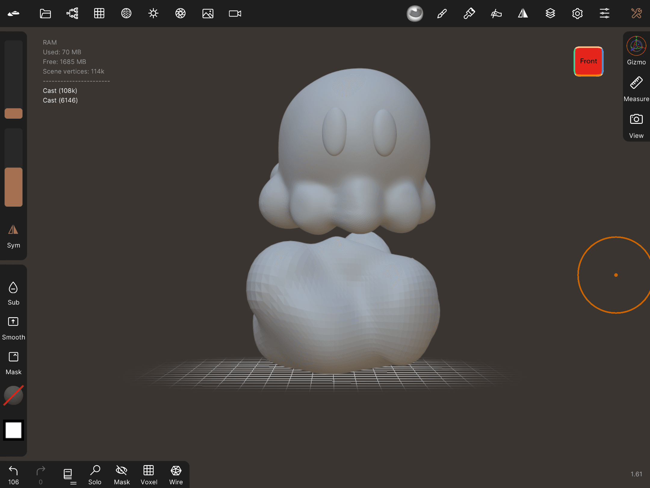Open the Lighting sun icon menu
Viewport: 650px width, 488px height.
pos(153,14)
